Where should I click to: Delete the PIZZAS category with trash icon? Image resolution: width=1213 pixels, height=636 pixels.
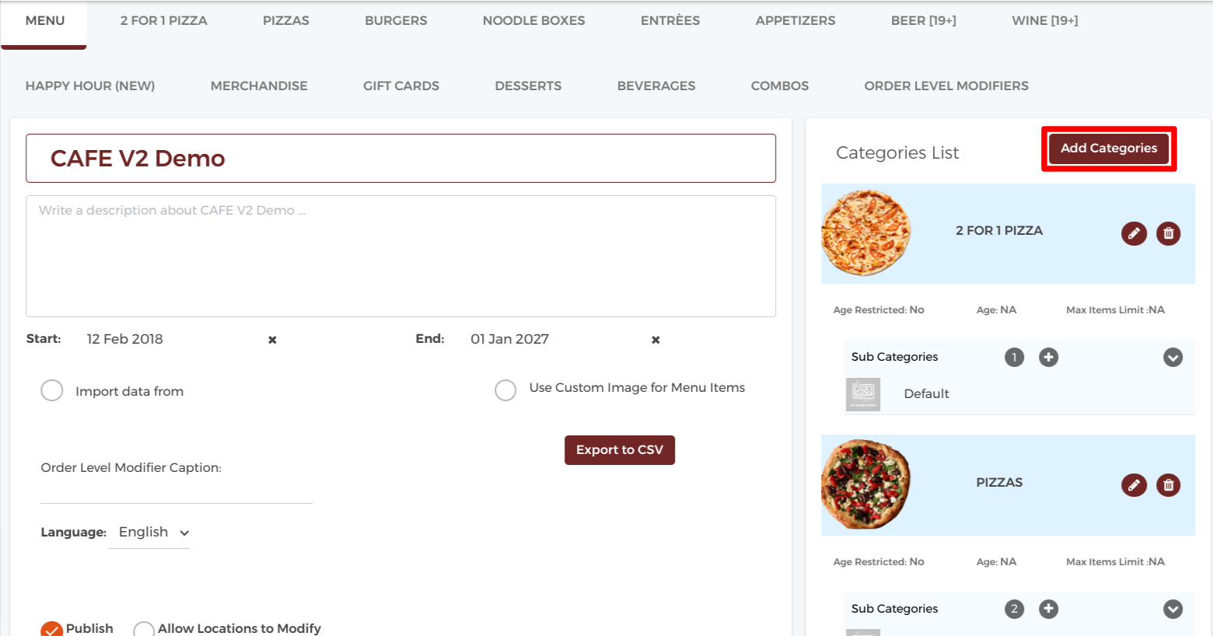[x=1168, y=485]
